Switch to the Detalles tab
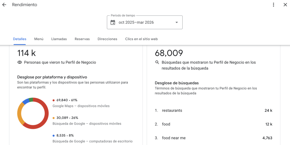 tap(20, 39)
